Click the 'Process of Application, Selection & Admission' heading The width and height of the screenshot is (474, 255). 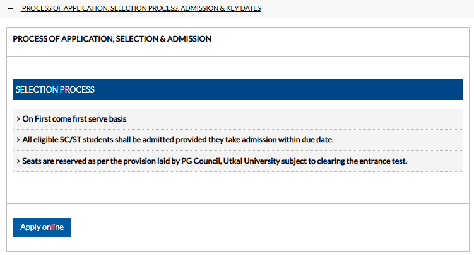pyautogui.click(x=112, y=39)
